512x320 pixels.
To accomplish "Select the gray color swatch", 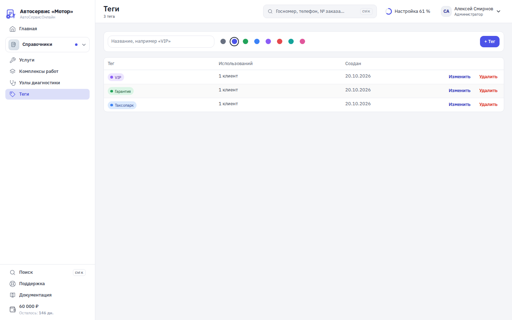I will click(223, 42).
